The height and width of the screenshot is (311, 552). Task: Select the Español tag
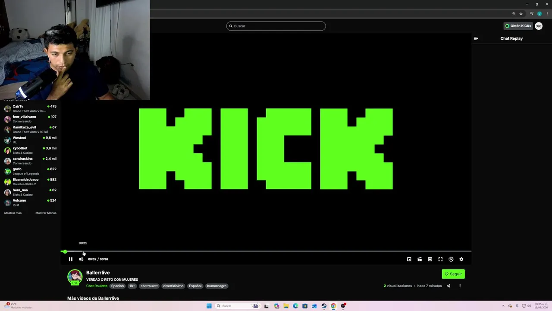coord(195,286)
